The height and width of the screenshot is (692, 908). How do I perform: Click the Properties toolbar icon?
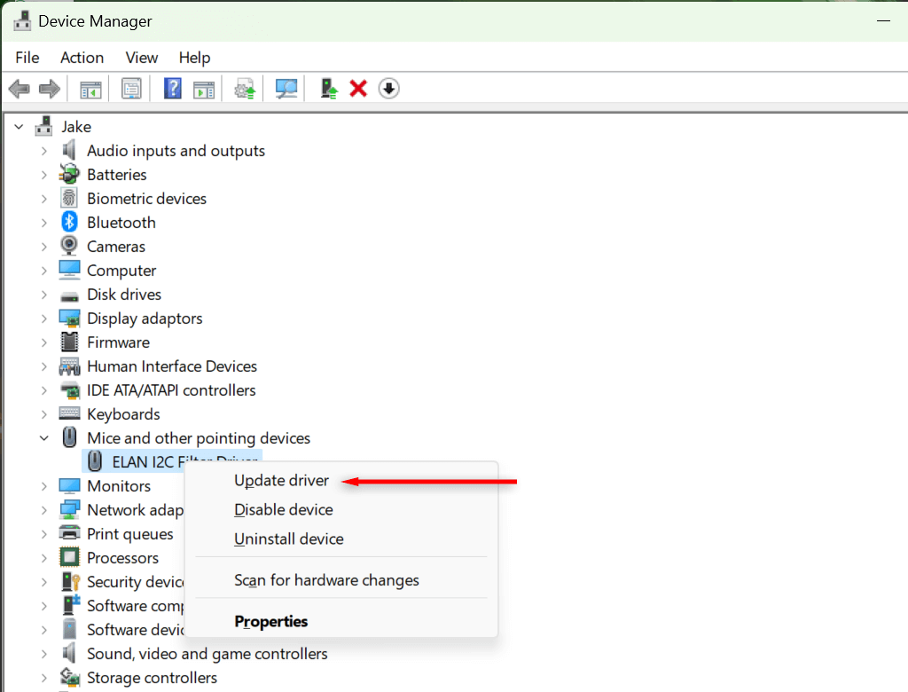click(131, 89)
